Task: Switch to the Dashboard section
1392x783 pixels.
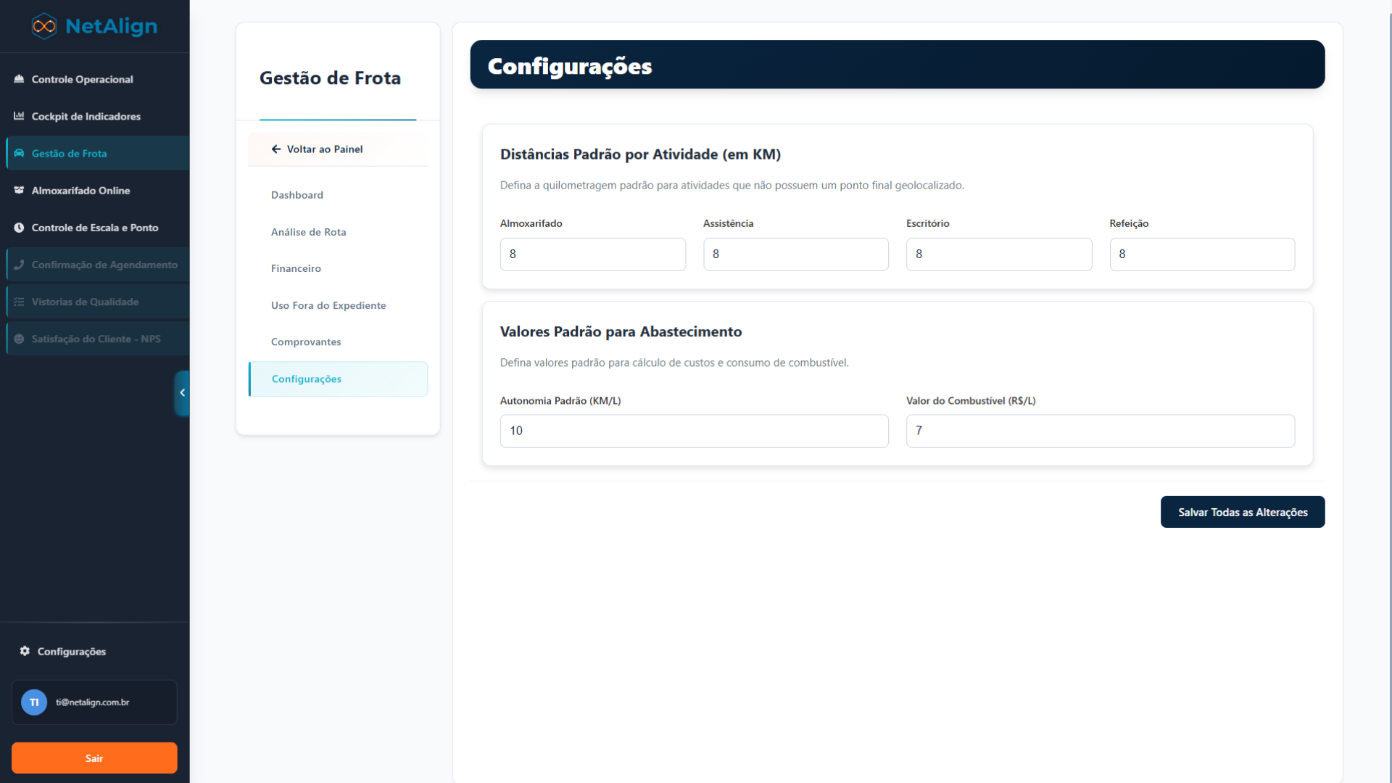Action: [x=297, y=195]
